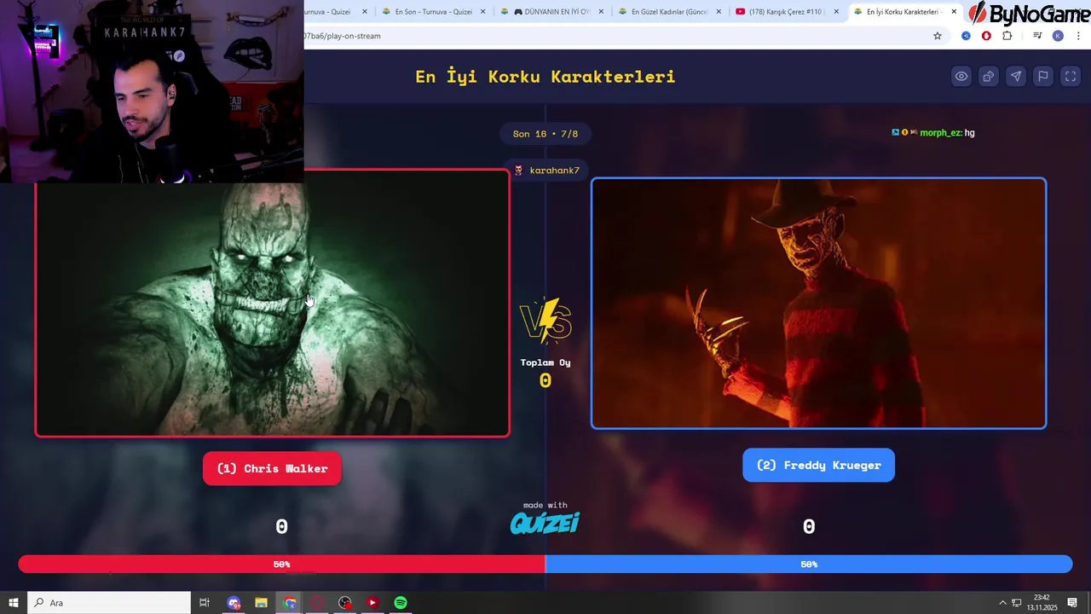Screen dimensions: 1091x614
Task: Open the blue browser extension icon
Action: click(x=966, y=36)
